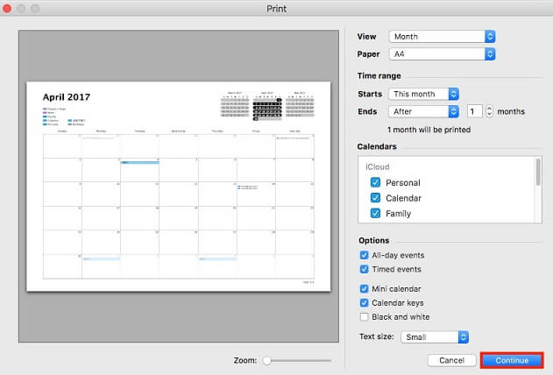553x375 pixels.
Task: Click the Zoom slider handle
Action: click(267, 360)
